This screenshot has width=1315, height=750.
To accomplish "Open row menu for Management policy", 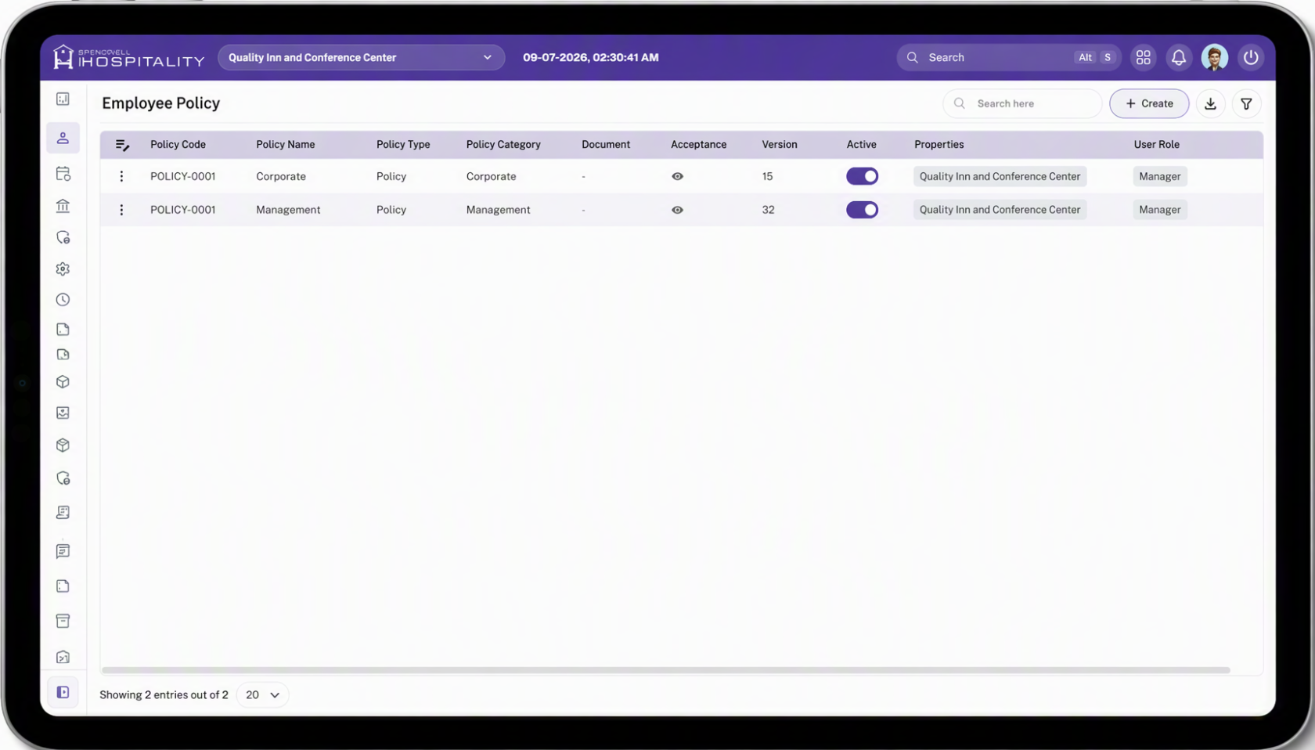I will [121, 210].
